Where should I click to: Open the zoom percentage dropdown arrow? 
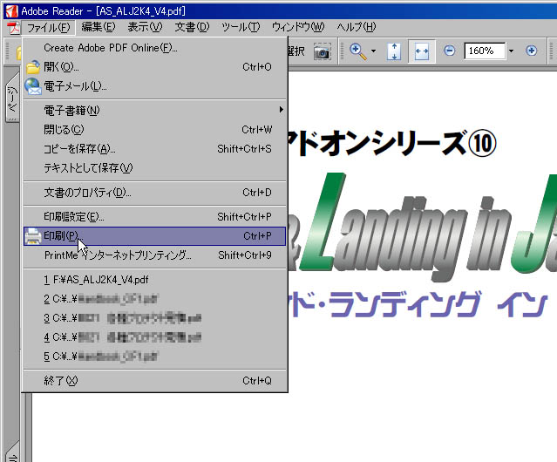click(x=511, y=51)
